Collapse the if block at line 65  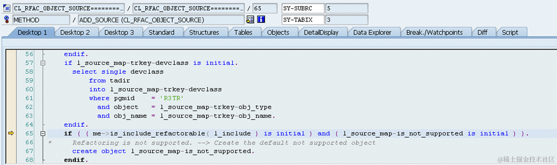point(44,133)
